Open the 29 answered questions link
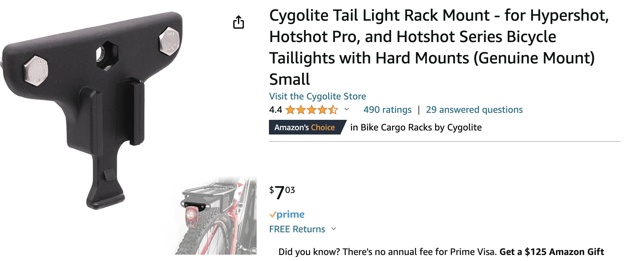The height and width of the screenshot is (261, 632). [x=474, y=110]
